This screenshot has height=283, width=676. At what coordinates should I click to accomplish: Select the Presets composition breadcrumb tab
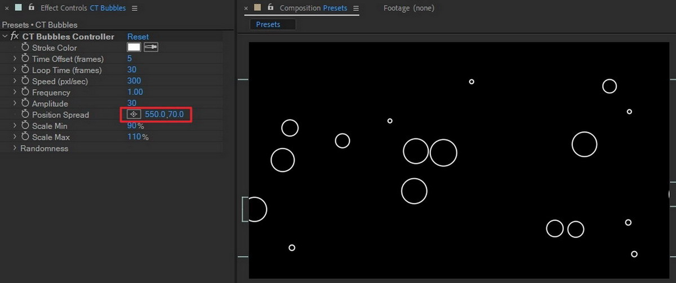pyautogui.click(x=268, y=24)
